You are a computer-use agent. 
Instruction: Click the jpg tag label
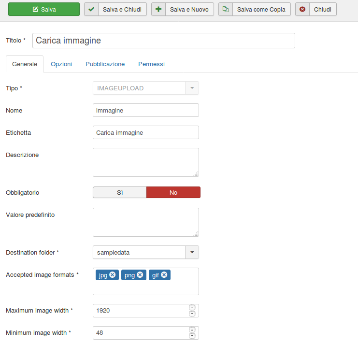tap(103, 275)
